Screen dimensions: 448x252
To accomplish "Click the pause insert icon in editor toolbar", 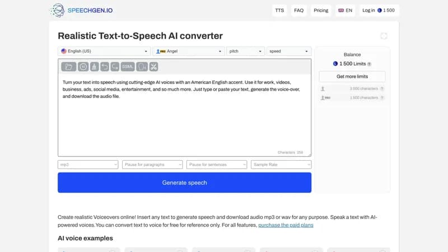I will point(83,67).
